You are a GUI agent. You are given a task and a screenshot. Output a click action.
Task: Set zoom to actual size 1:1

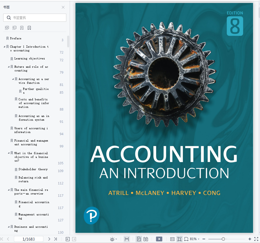tap(172, 239)
